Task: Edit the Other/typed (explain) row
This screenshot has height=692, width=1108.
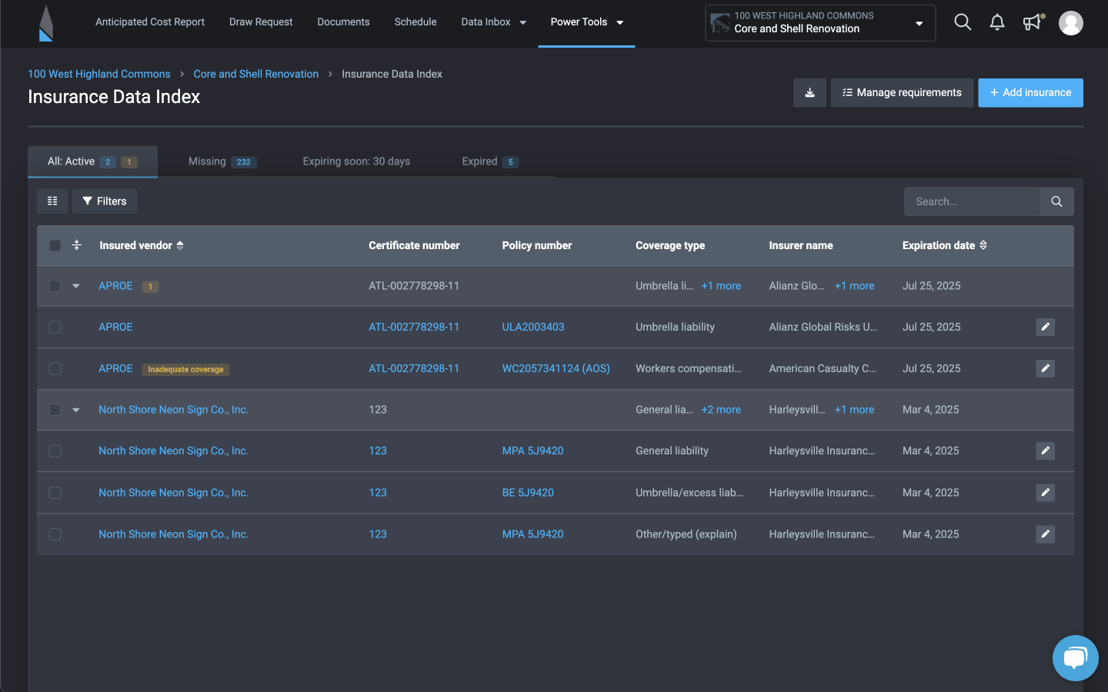Action: pos(1045,534)
